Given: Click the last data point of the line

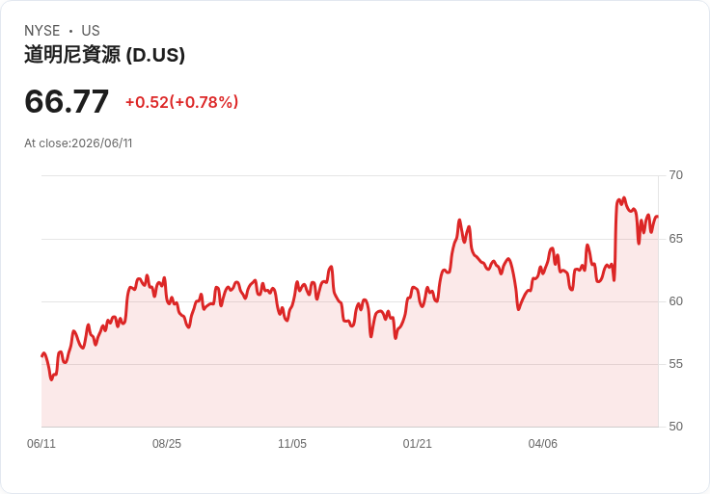Looking at the screenshot, I should tap(658, 217).
